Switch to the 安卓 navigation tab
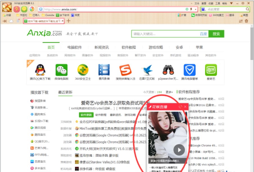The image size is (254, 172). [x=179, y=47]
